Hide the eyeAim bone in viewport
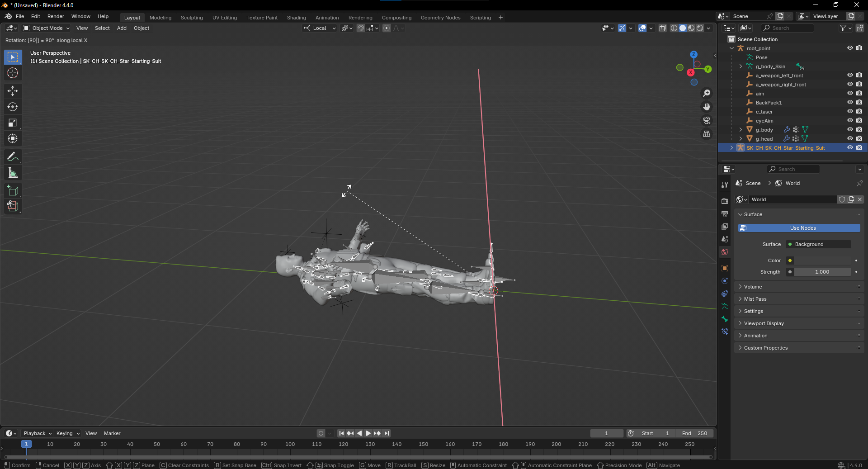Image resolution: width=868 pixels, height=469 pixels. click(x=850, y=121)
